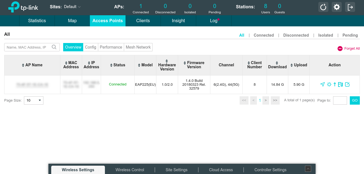Click the Forget All link

tap(349, 49)
